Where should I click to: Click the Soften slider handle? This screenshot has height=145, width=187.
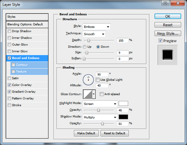click(x=84, y=59)
